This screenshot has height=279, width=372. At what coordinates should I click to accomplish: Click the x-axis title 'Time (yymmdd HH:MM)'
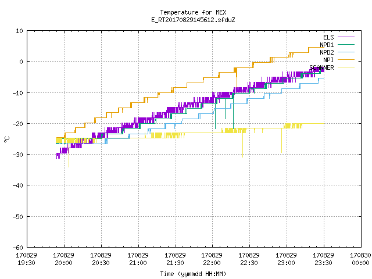click(193, 274)
